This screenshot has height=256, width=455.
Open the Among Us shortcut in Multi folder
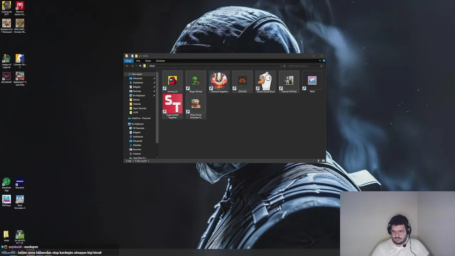(x=172, y=82)
